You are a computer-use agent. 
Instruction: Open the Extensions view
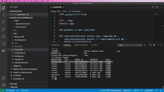3,36
